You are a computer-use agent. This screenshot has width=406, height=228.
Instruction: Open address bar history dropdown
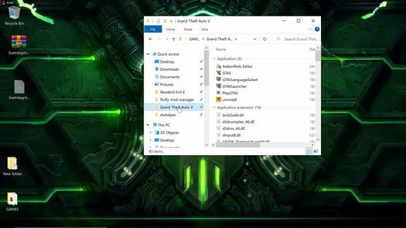point(255,39)
